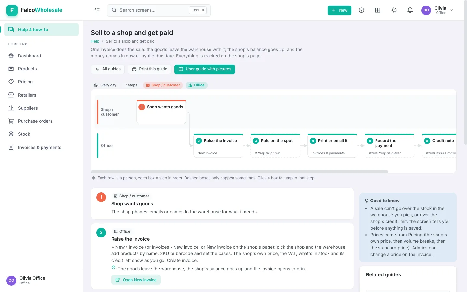
Task: Click the FalcoWholesale logo icon
Action: pos(12,10)
